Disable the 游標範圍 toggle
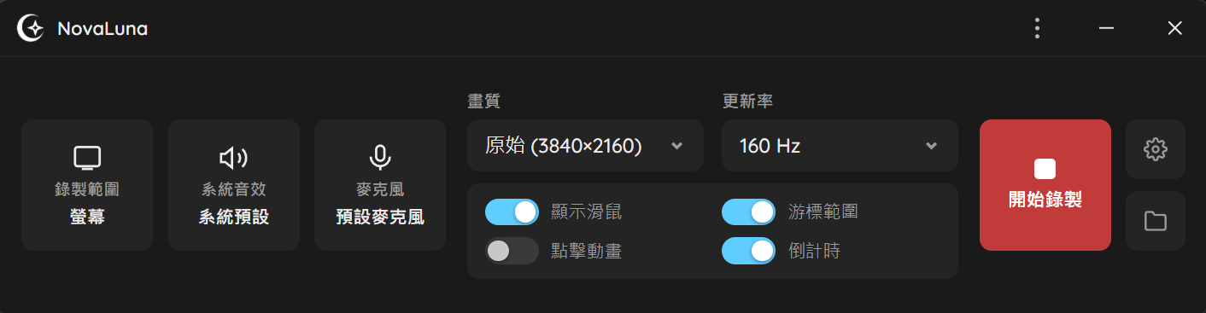Screen dimensions: 1206x313 pyautogui.click(x=749, y=212)
